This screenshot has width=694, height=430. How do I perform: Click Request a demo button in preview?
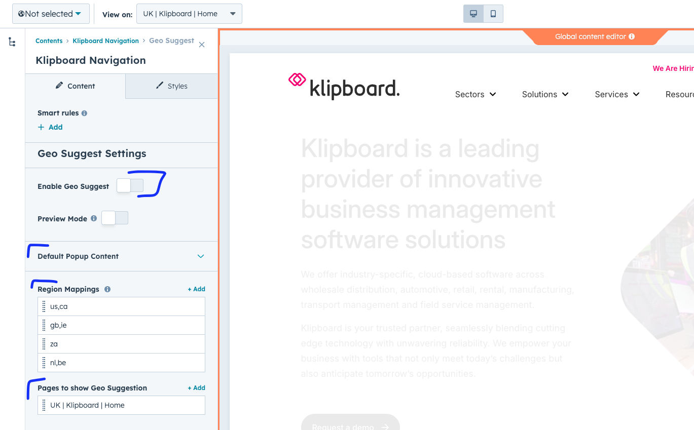(x=350, y=422)
